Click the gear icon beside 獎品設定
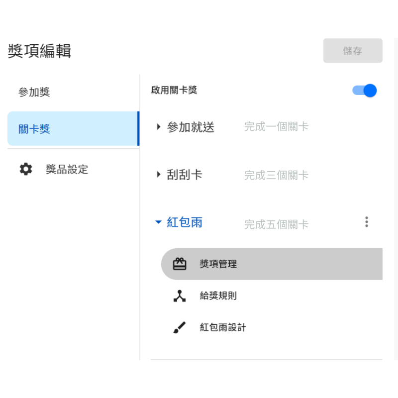This screenshot has height=398, width=398. click(x=26, y=169)
